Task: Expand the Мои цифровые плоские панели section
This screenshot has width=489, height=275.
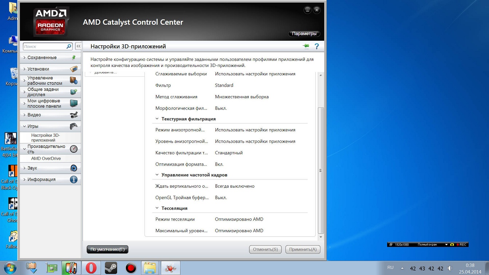Action: [50, 103]
